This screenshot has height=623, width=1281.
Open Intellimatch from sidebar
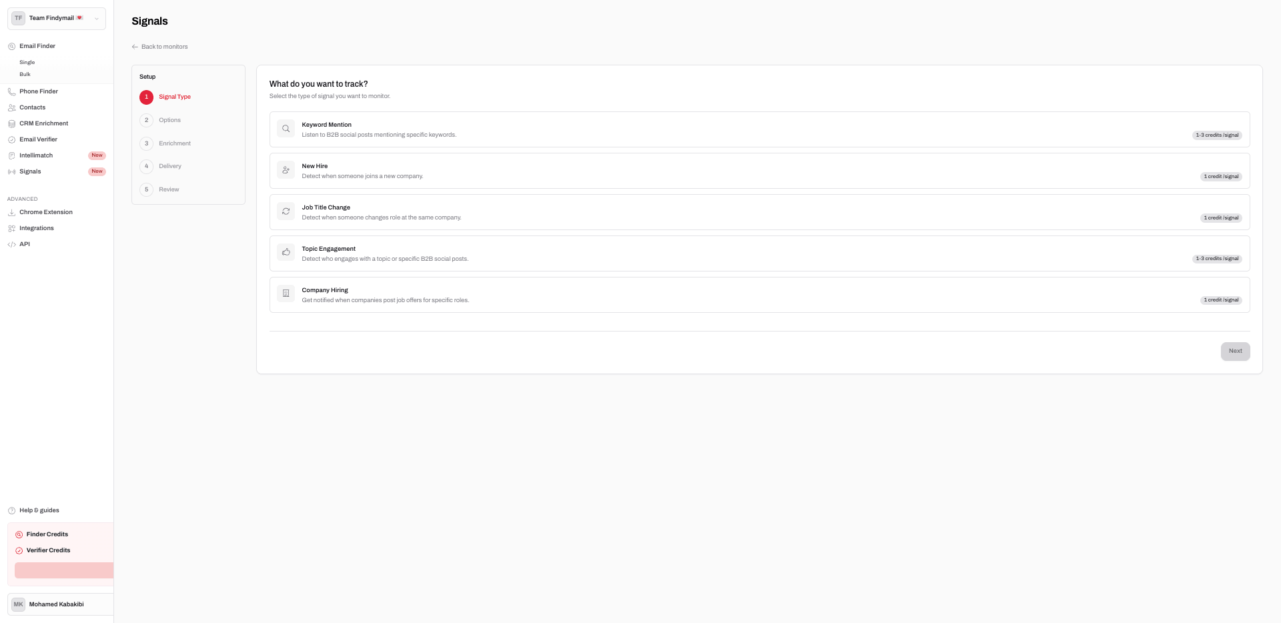click(x=36, y=155)
